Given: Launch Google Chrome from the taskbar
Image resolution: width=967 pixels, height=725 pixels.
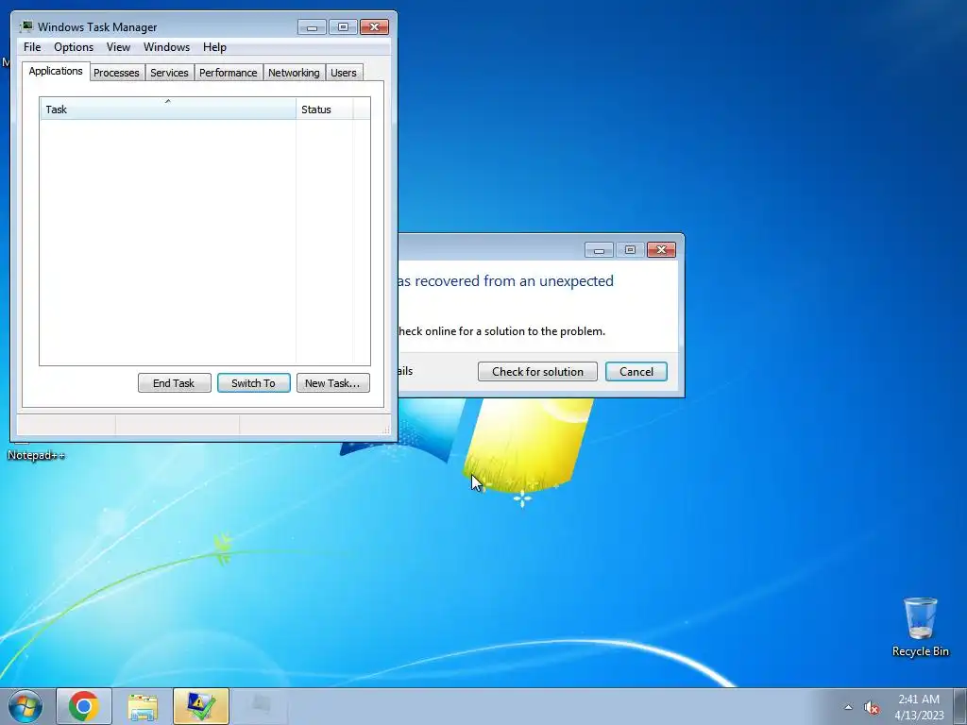Looking at the screenshot, I should point(84,706).
